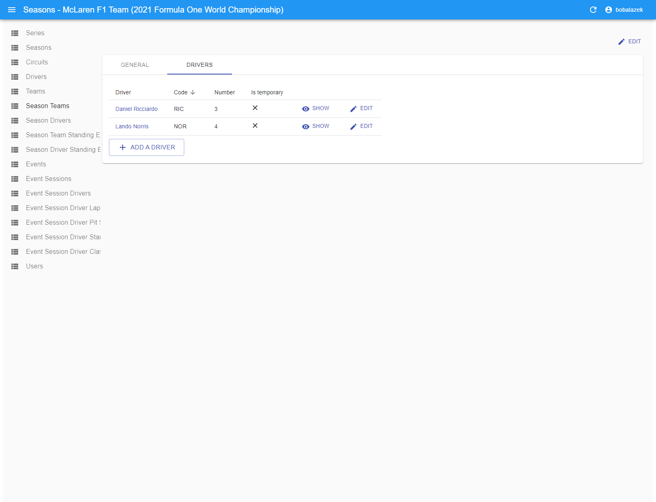
Task: Click the list icon beside Event Sessions
Action: pyautogui.click(x=15, y=179)
